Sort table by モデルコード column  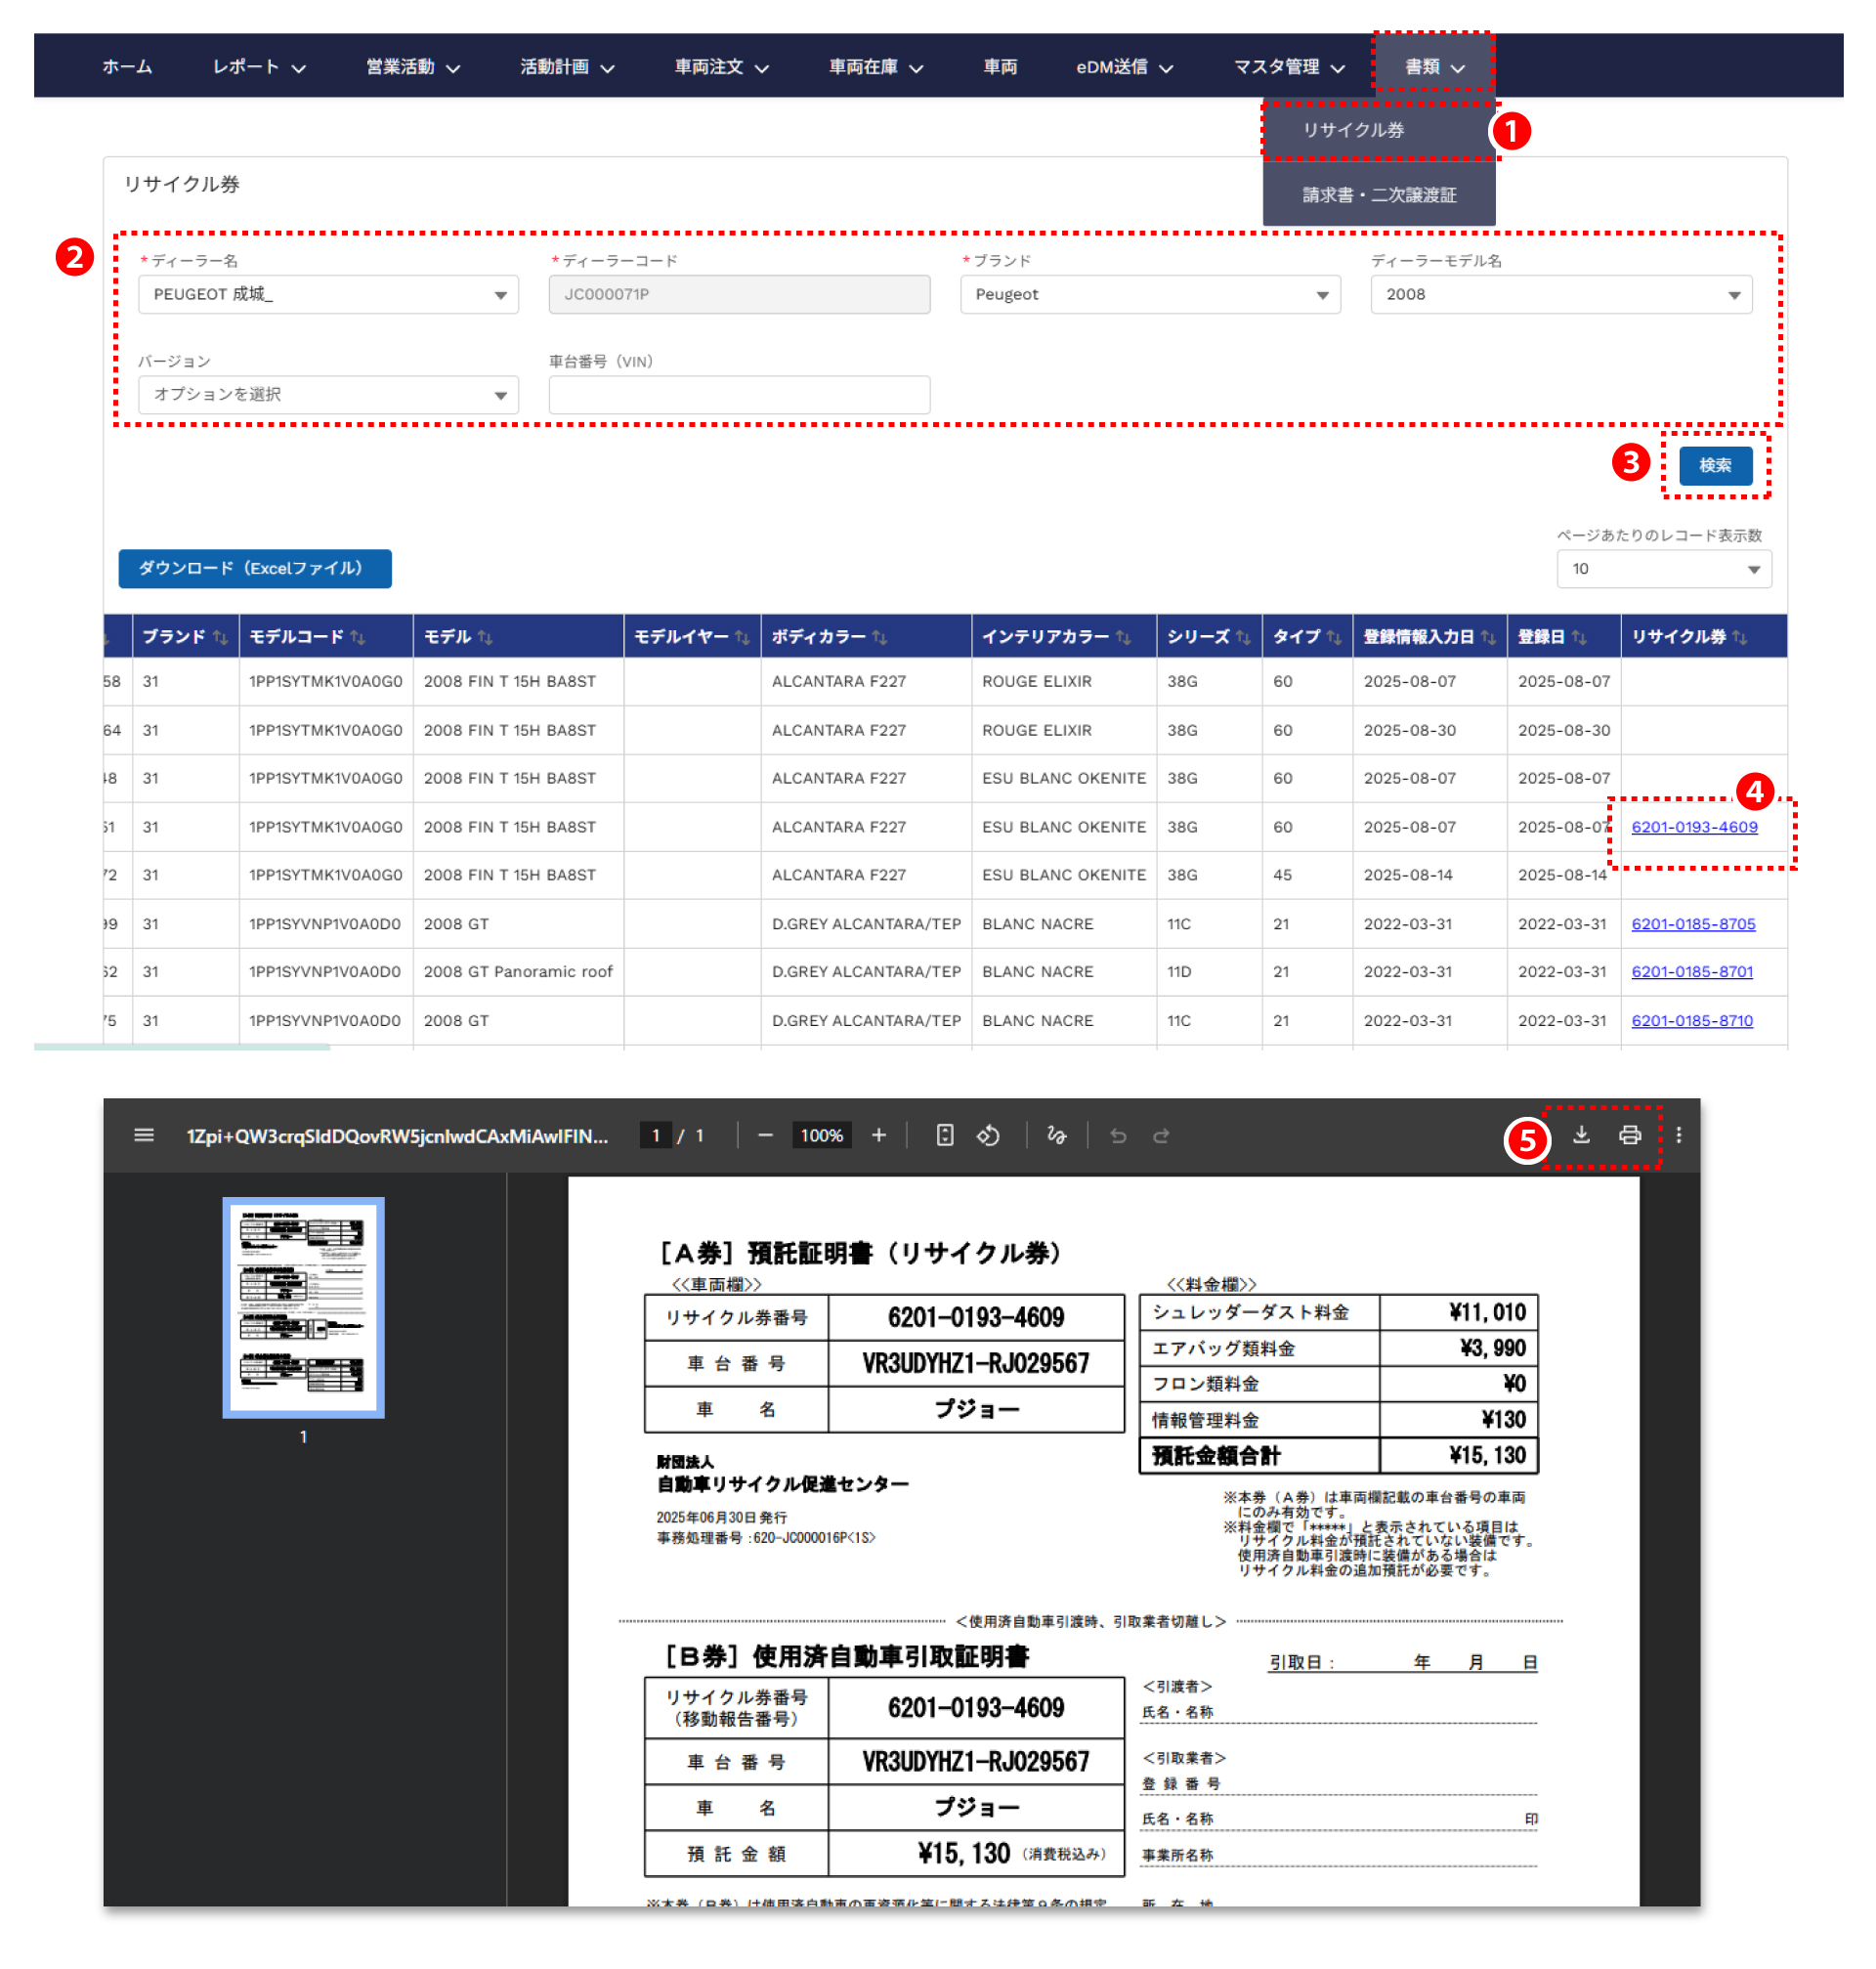coord(357,637)
